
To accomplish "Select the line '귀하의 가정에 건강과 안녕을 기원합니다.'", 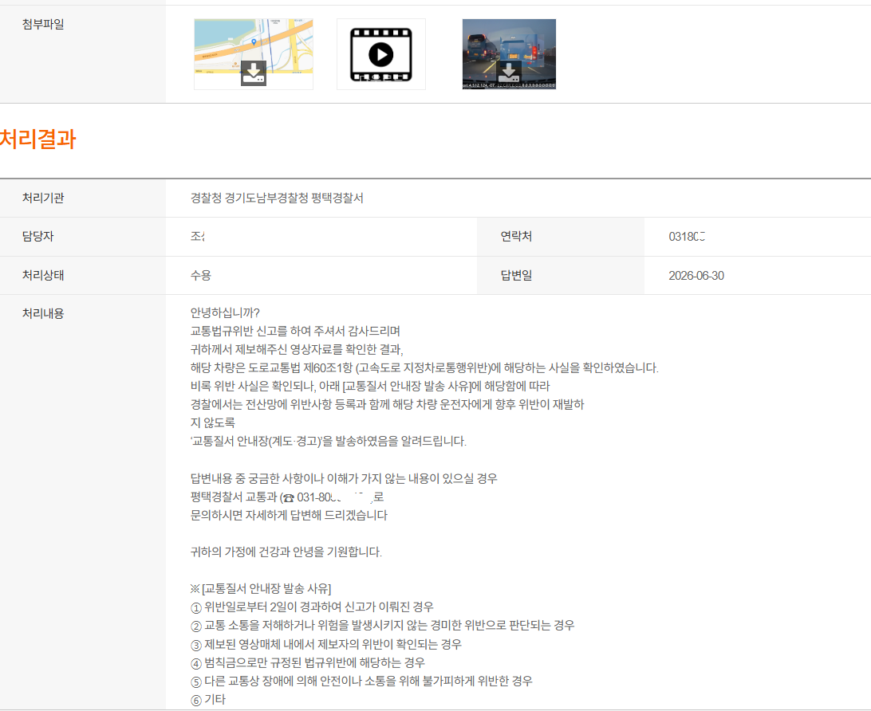I will tap(286, 552).
